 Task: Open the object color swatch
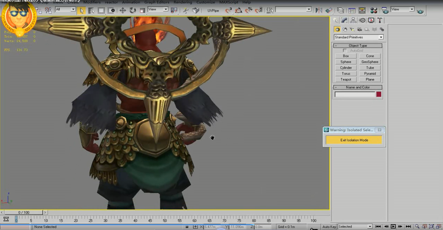point(379,94)
